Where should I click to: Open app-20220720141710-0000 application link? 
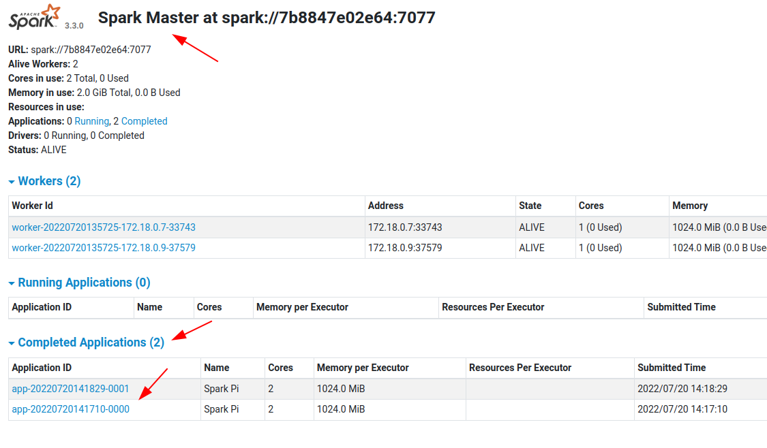click(70, 409)
